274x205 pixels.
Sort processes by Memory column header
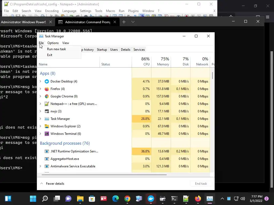(x=161, y=62)
